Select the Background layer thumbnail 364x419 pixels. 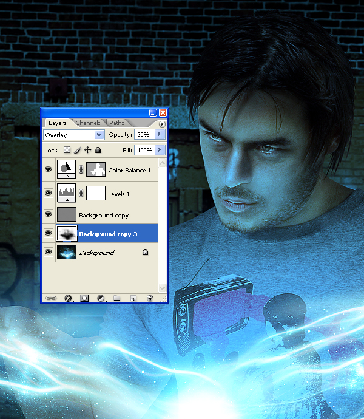tap(67, 252)
